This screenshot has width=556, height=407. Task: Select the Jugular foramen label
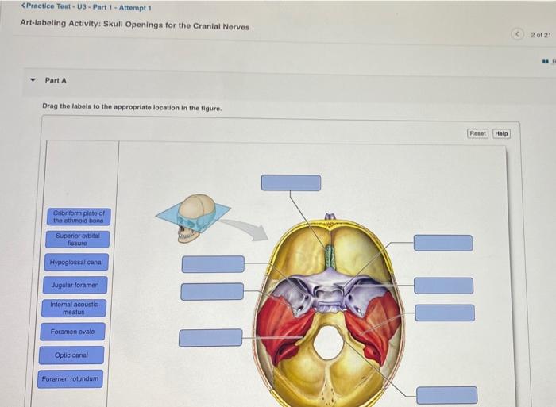point(75,285)
